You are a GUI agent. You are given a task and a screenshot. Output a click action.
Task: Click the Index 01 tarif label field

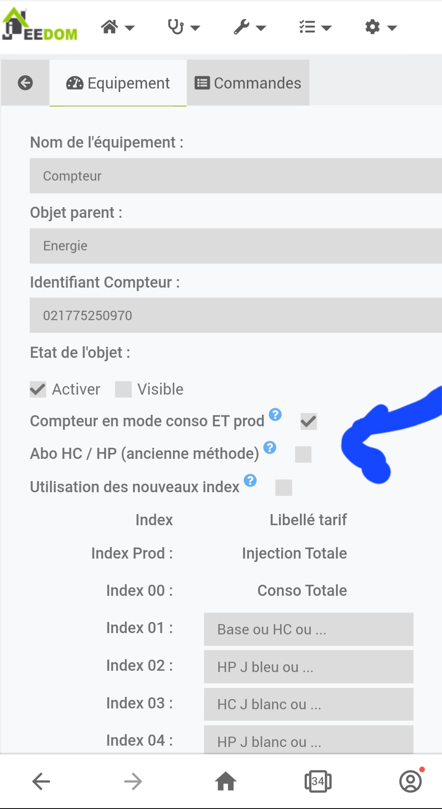309,629
